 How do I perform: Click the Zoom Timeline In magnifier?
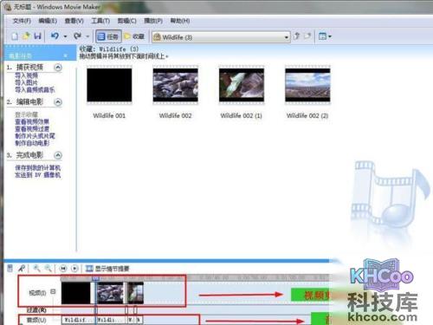(36, 269)
